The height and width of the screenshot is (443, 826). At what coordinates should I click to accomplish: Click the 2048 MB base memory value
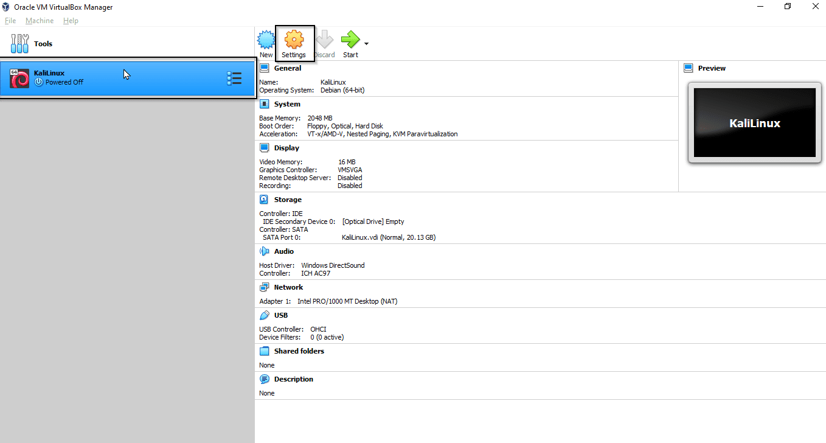[320, 118]
